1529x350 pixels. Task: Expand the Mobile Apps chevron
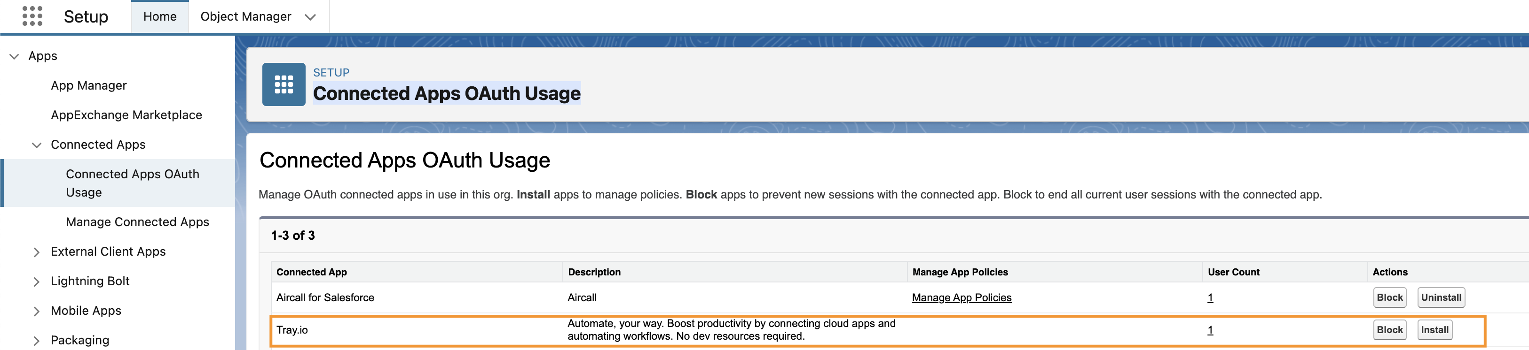point(37,312)
